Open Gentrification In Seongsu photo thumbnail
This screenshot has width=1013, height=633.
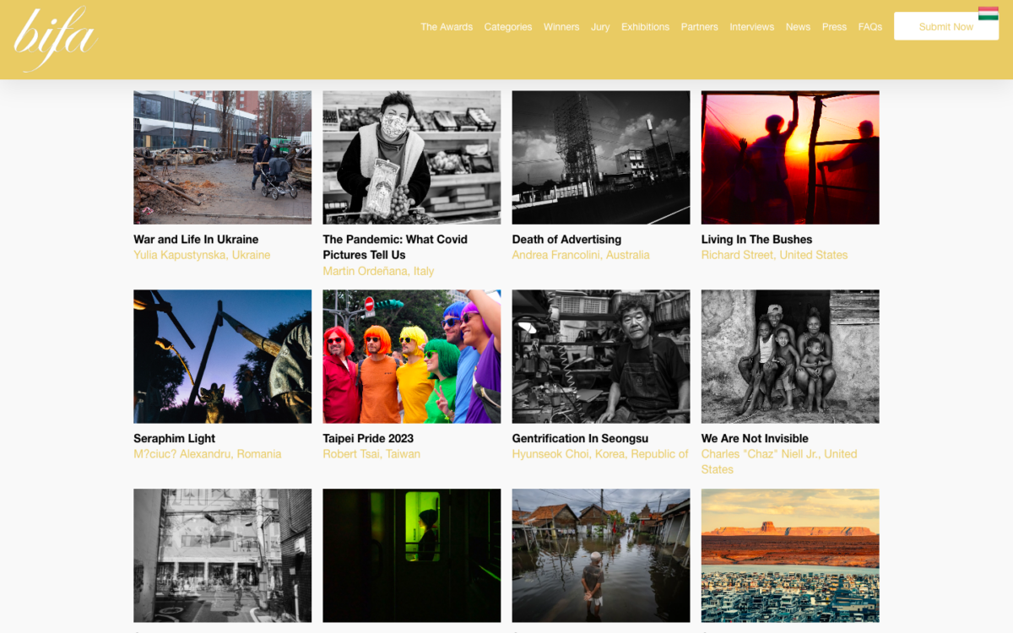[x=601, y=357]
